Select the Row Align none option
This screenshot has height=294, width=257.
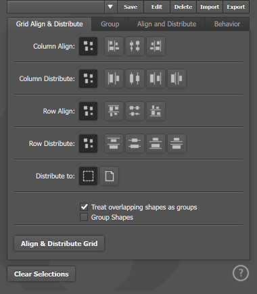(x=88, y=111)
